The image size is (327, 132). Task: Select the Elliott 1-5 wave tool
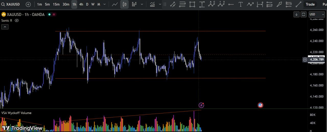[221, 4]
